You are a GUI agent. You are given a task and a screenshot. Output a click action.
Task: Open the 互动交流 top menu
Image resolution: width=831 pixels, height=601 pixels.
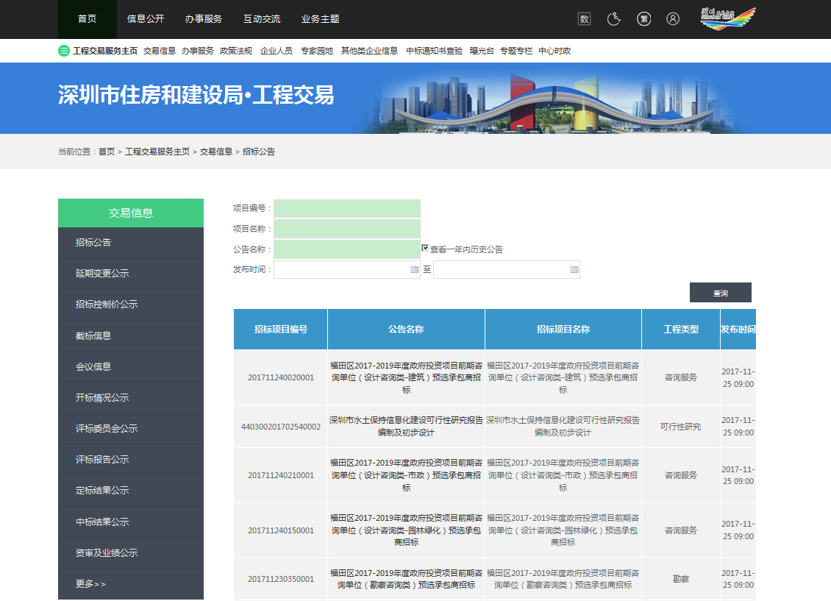tap(262, 19)
